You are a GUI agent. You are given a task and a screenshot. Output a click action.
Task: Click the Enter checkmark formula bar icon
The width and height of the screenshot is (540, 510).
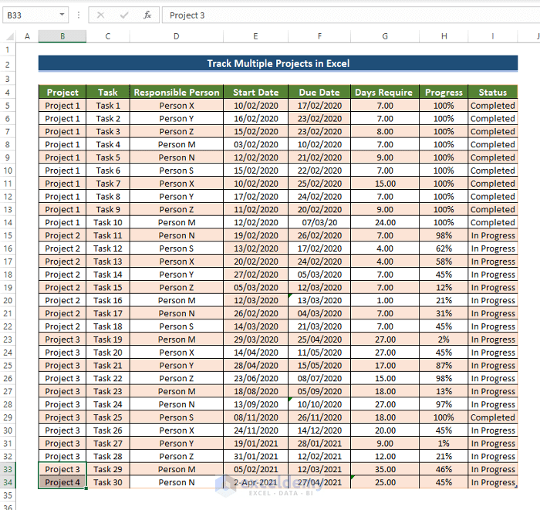(124, 15)
